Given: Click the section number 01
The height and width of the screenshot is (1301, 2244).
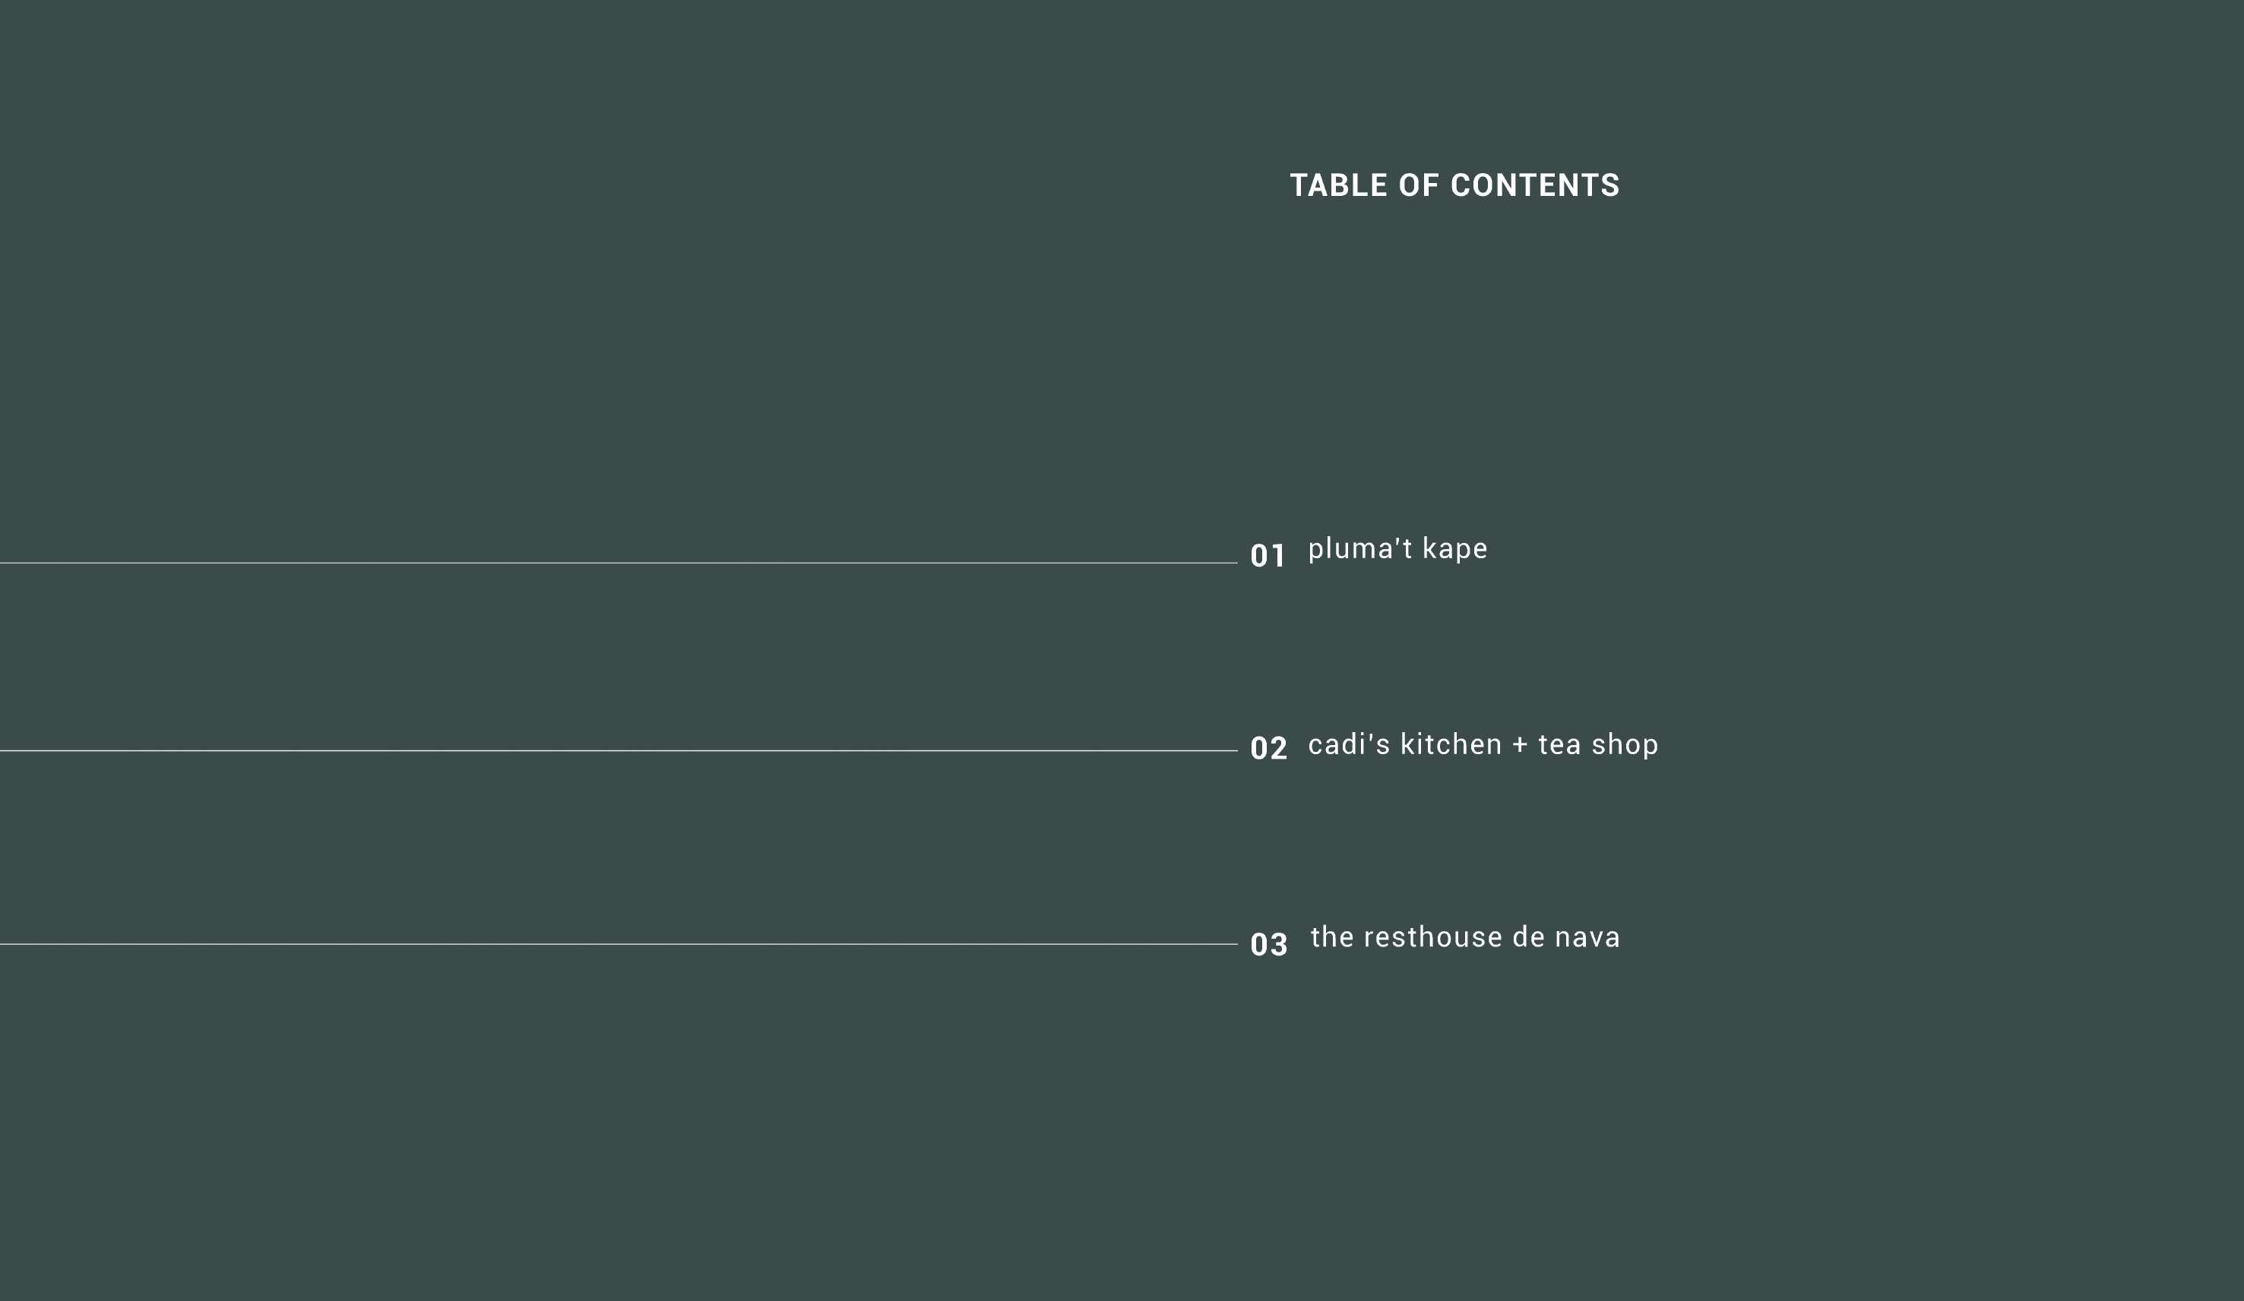Looking at the screenshot, I should [1268, 556].
